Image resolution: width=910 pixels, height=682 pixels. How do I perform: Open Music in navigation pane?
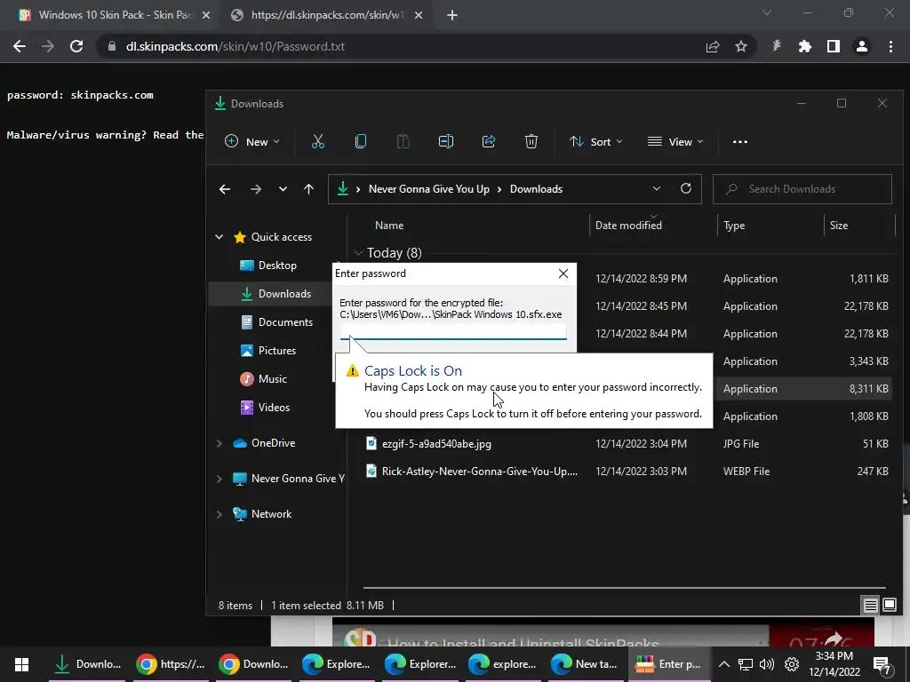(x=272, y=379)
